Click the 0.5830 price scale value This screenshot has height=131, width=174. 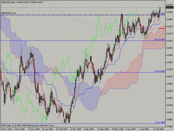tap(170, 62)
